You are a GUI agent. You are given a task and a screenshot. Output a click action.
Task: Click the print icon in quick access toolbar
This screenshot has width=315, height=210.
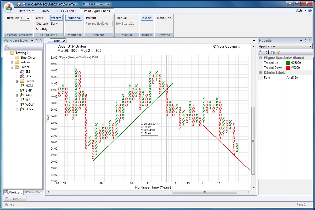tap(19, 4)
